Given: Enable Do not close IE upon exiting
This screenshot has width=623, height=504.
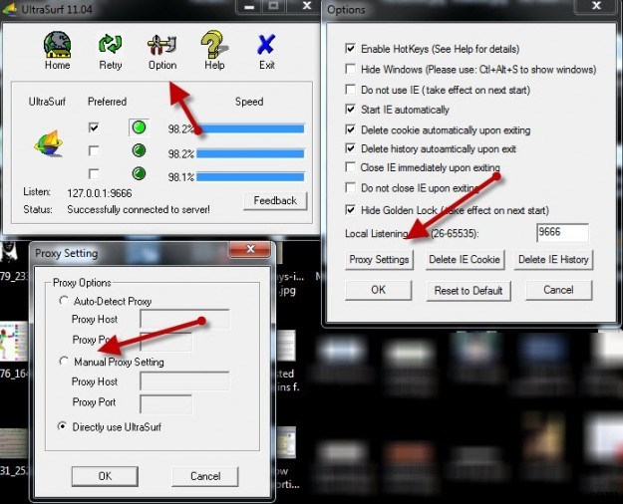Looking at the screenshot, I should pos(350,187).
